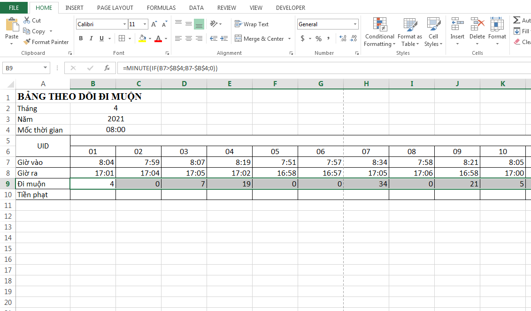Open the PAGE LAYOUT tab

115,8
